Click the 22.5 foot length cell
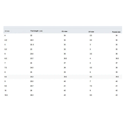The image size is (124, 124). point(32,45)
